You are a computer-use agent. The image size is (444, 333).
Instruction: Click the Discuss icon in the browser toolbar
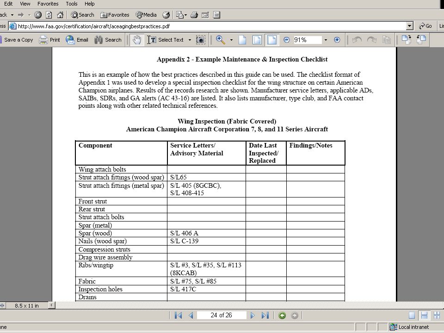pyautogui.click(x=216, y=15)
